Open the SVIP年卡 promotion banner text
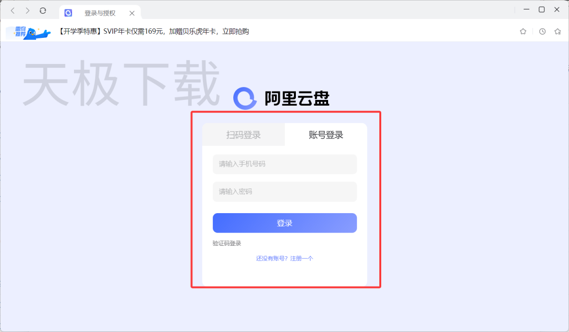This screenshot has width=569, height=332. (154, 32)
